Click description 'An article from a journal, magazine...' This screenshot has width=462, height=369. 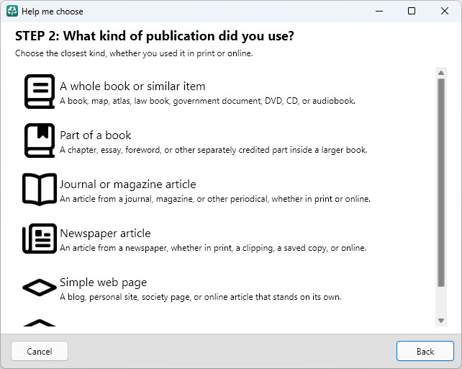215,199
